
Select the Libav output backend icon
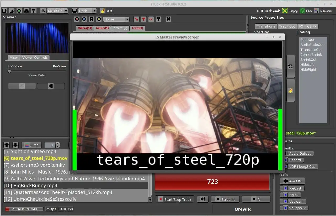tap(302, 11)
